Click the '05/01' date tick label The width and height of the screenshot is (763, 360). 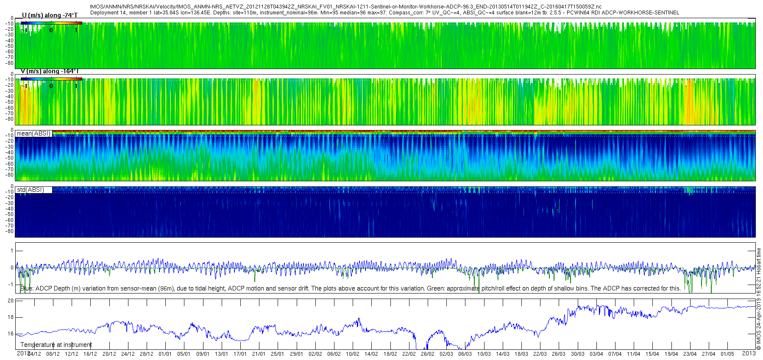pyautogui.click(x=184, y=354)
